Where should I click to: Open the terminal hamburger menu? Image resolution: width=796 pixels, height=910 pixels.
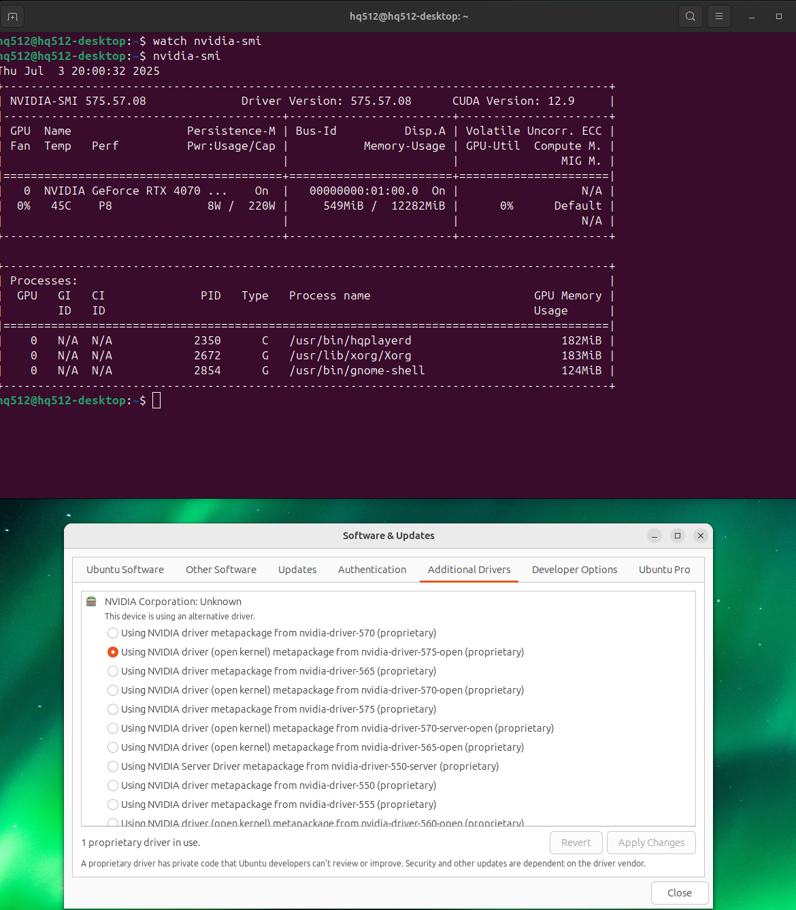point(719,16)
